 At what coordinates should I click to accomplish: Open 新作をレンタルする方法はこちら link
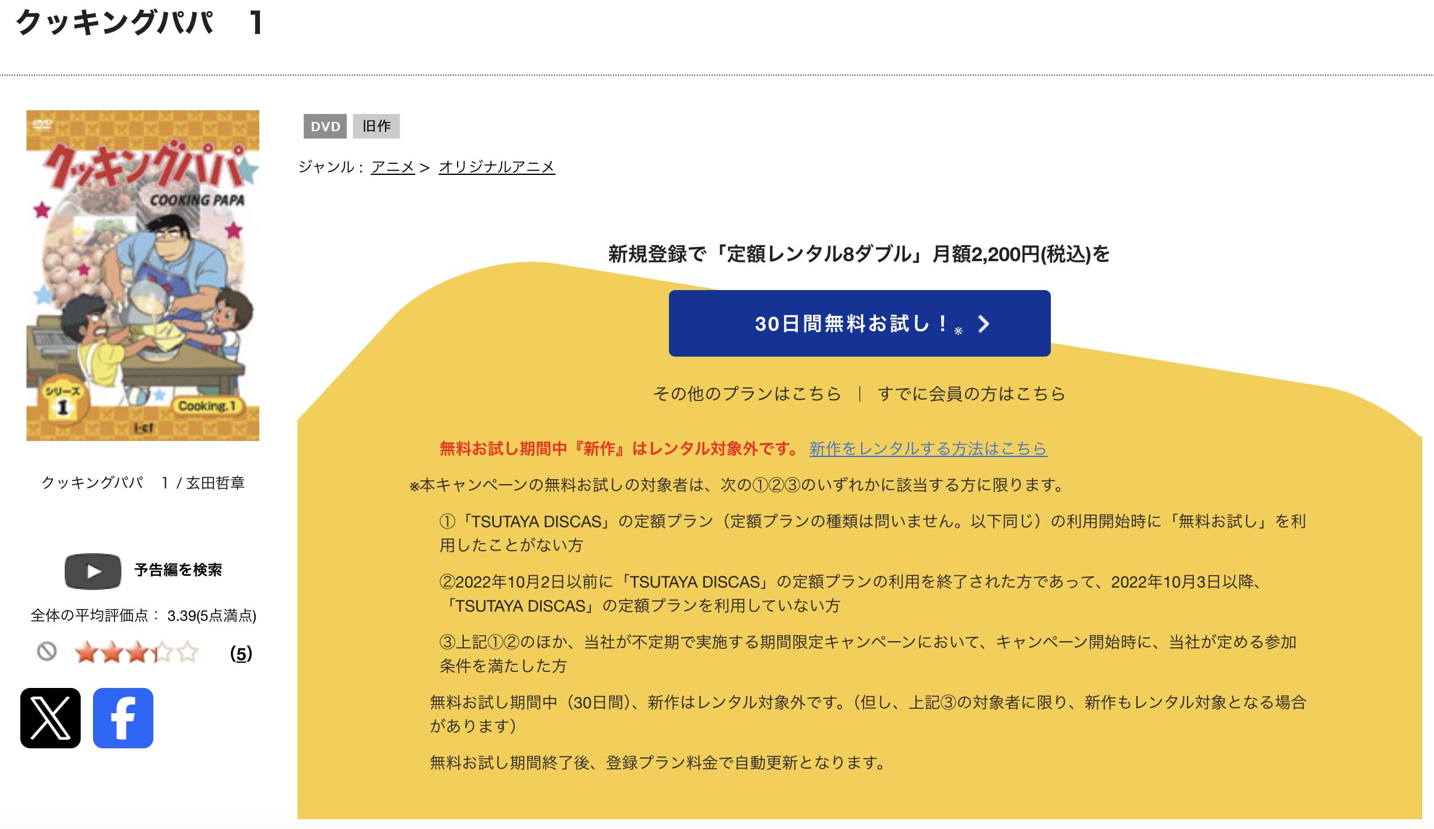[x=928, y=448]
